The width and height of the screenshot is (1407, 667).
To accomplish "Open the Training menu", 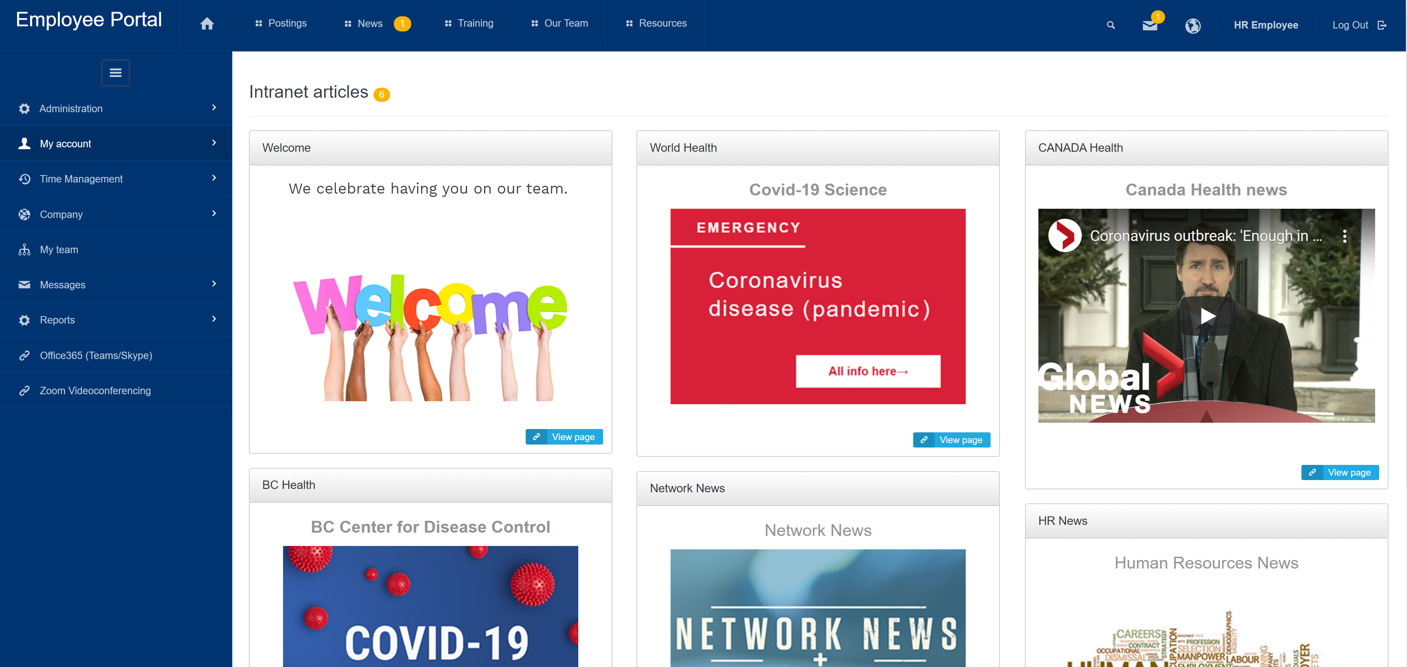I will pyautogui.click(x=469, y=23).
